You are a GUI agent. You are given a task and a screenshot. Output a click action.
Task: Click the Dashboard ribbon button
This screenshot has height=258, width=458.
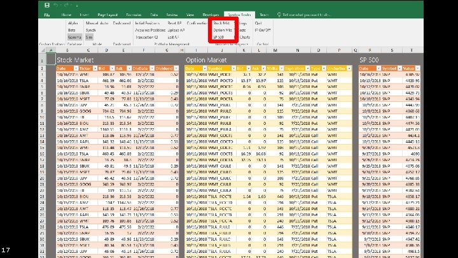121,23
